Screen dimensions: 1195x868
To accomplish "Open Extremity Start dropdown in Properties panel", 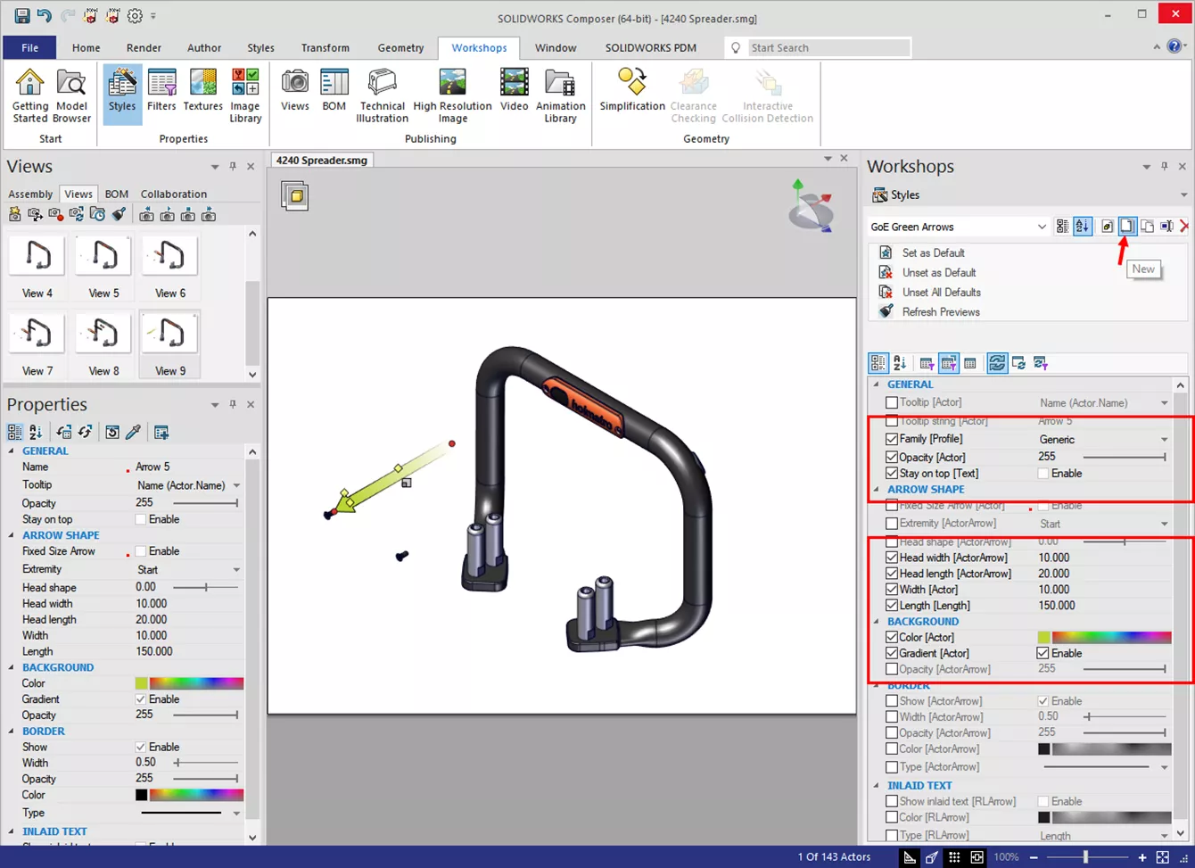I will (236, 569).
